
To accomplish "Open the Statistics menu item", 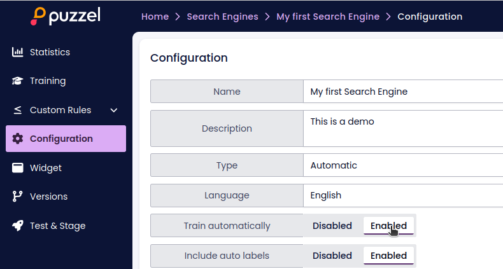I will pos(50,52).
